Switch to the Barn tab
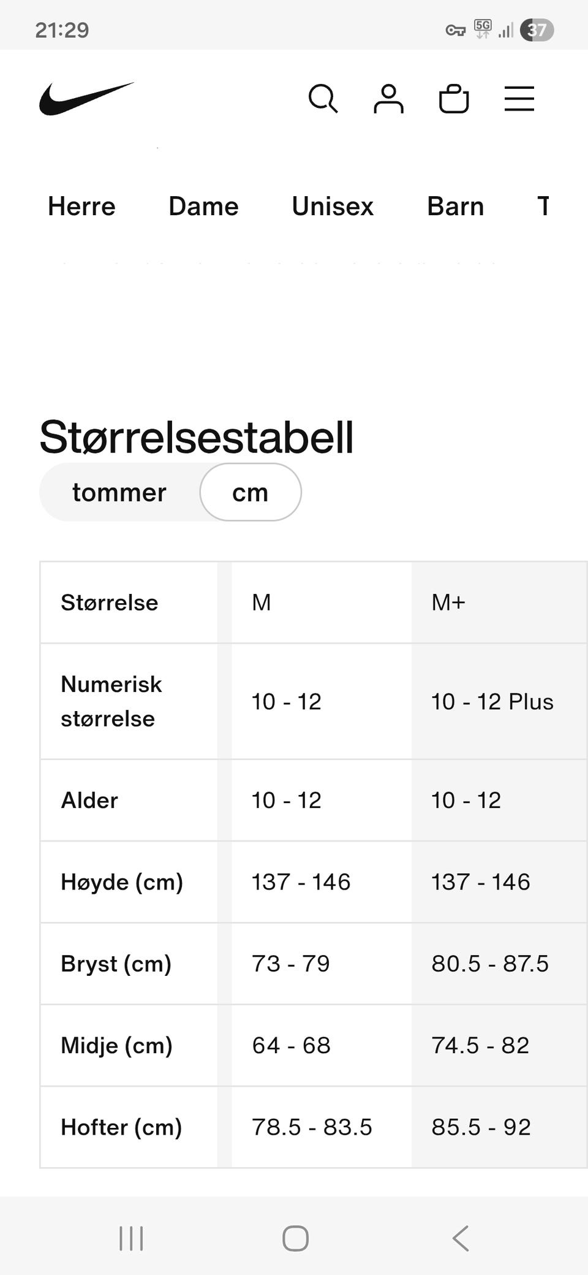This screenshot has height=1275, width=588. click(x=455, y=207)
